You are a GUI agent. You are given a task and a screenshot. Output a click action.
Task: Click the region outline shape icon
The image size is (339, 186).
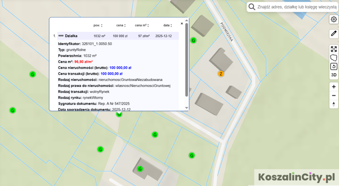click(334, 58)
